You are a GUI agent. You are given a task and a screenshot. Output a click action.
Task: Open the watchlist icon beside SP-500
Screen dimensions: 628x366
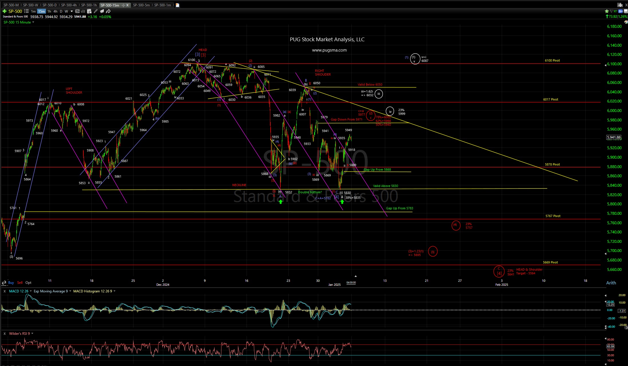[x=26, y=11]
